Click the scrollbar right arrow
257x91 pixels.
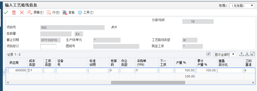point(253,83)
